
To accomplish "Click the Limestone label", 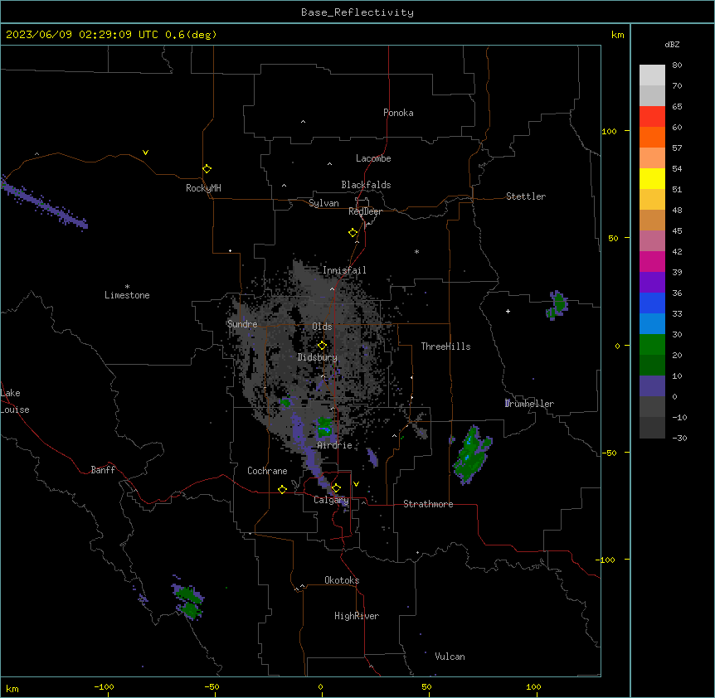I will [x=127, y=295].
